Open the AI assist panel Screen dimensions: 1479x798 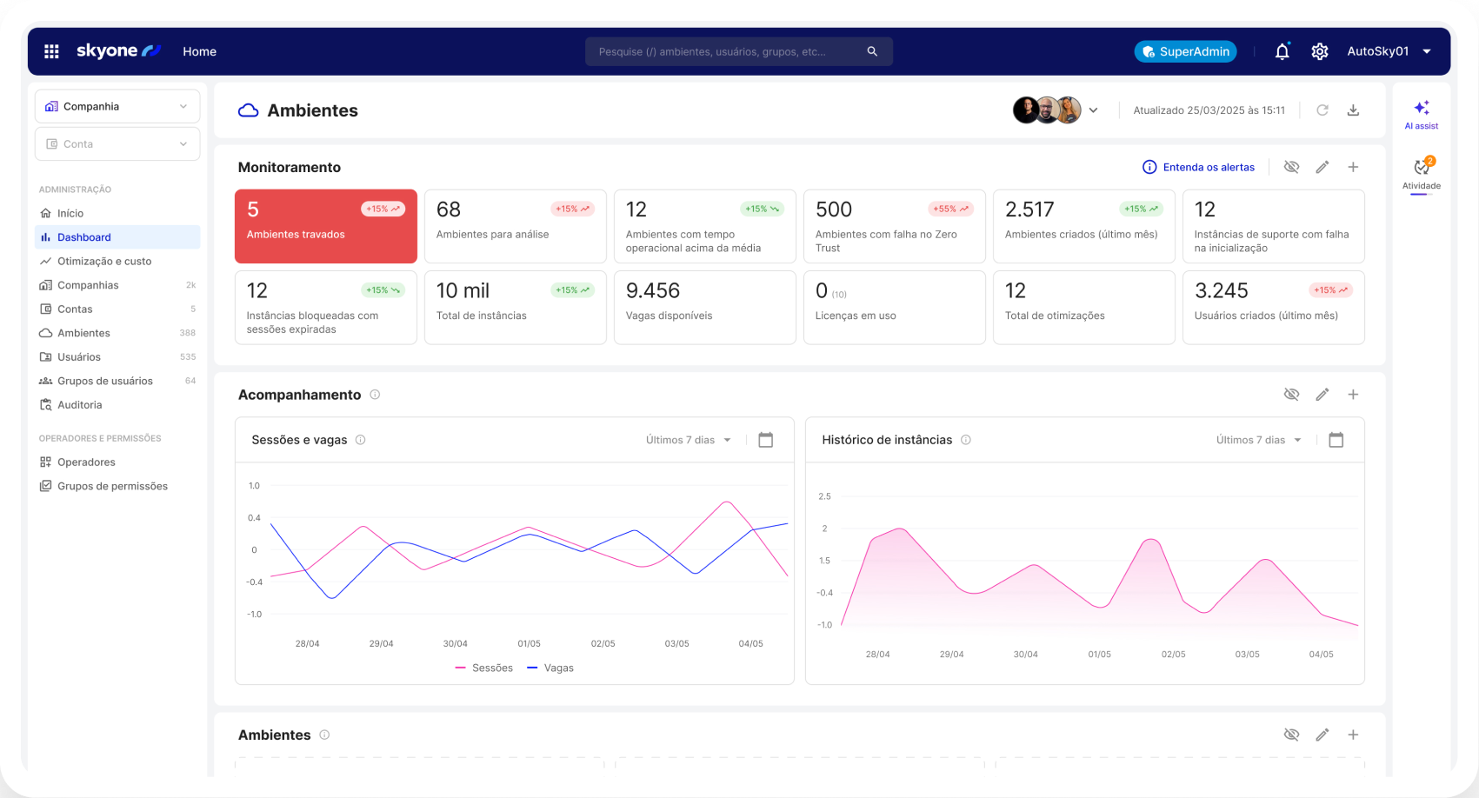click(1421, 114)
